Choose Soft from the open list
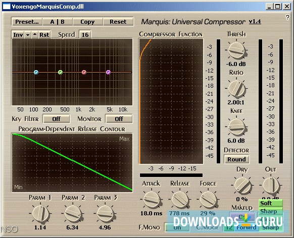Screen dimensions: 294x238 pos(271,203)
